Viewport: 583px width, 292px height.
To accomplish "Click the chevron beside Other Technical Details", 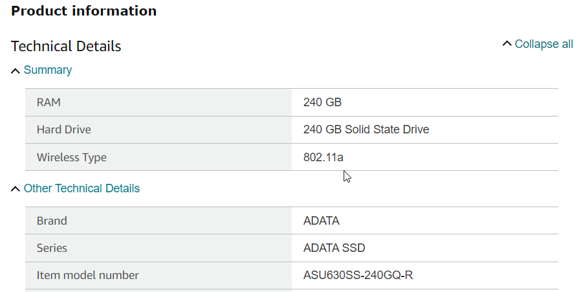I will 16,189.
